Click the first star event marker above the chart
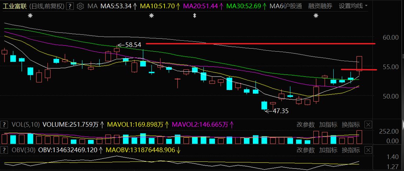 [x=30, y=16]
